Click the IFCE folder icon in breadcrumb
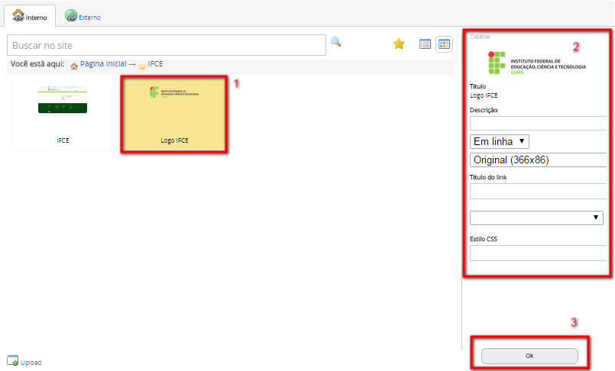615x371 pixels. 141,66
